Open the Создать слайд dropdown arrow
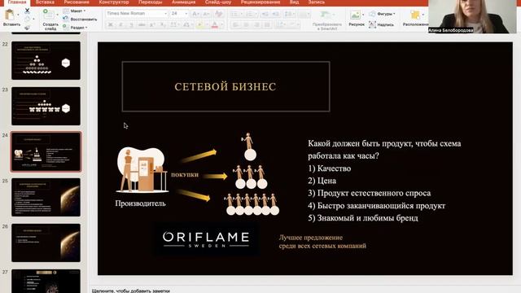Viewport: 521px width, 293px height. pos(57,15)
